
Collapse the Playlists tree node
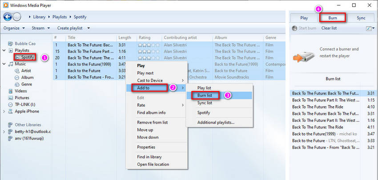[x=4, y=50]
